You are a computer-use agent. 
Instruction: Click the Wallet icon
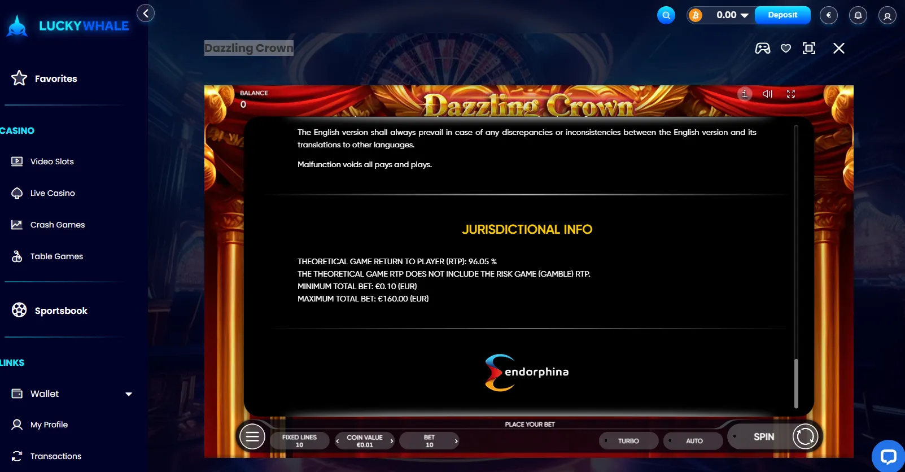pyautogui.click(x=17, y=394)
